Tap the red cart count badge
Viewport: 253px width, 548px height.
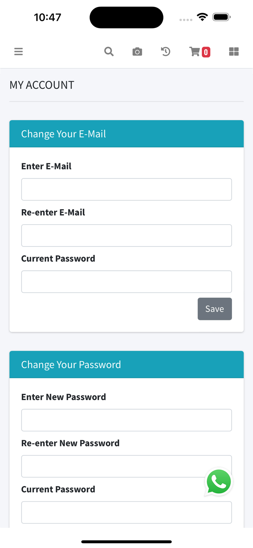click(206, 52)
